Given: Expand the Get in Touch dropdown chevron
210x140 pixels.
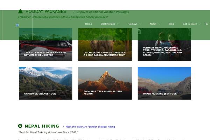Looking at the screenshot, I should click(x=199, y=24).
